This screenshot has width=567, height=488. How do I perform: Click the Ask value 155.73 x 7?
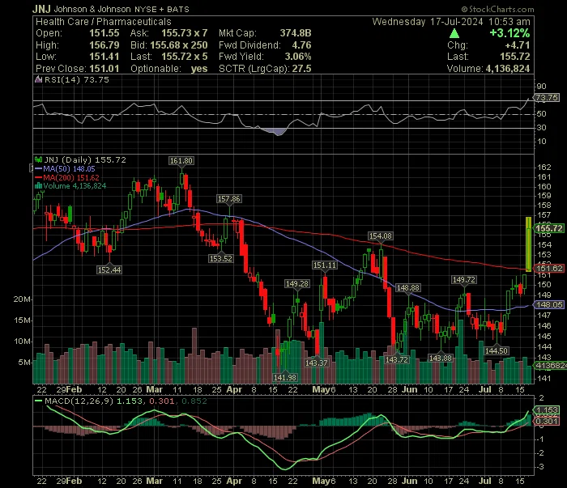(x=185, y=33)
